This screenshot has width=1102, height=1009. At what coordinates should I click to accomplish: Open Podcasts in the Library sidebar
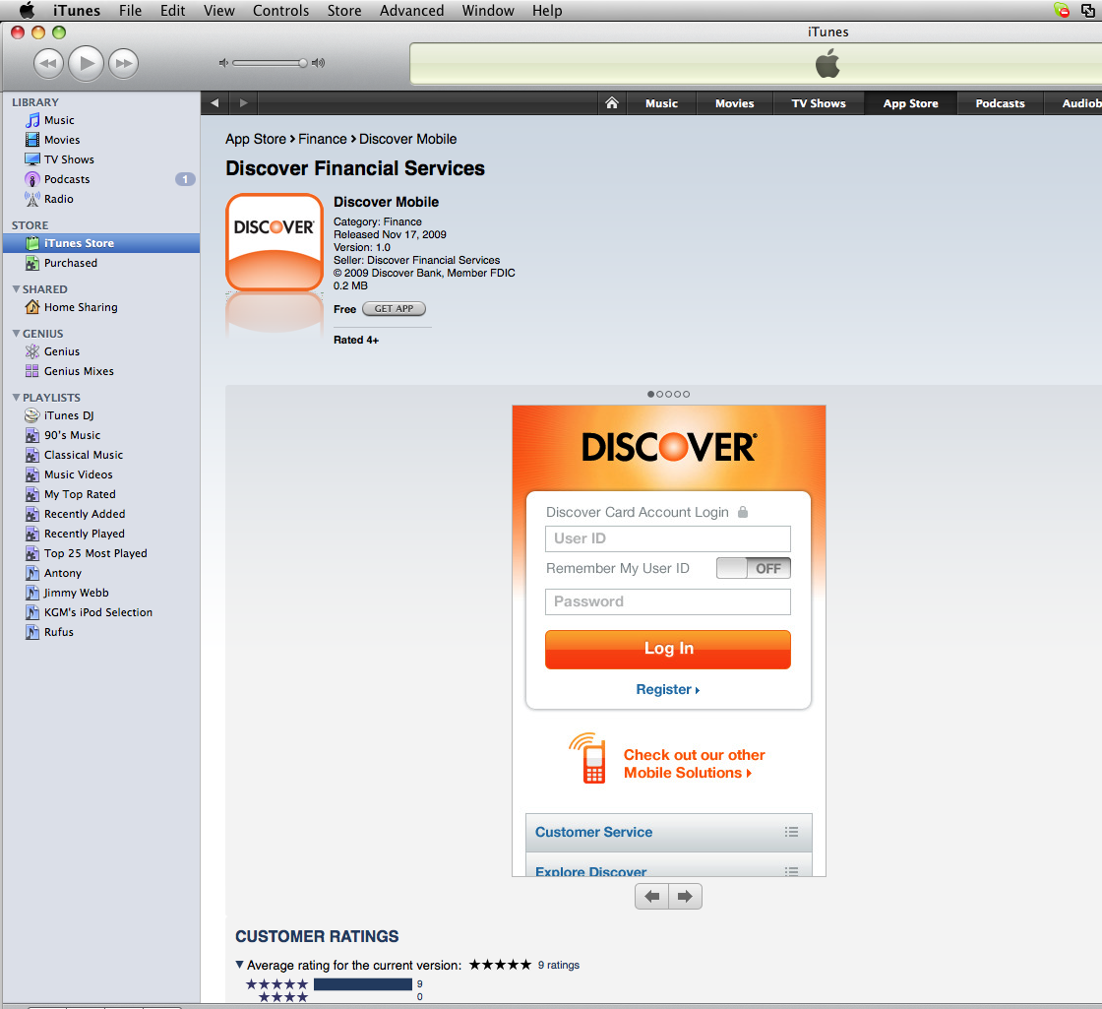point(67,179)
